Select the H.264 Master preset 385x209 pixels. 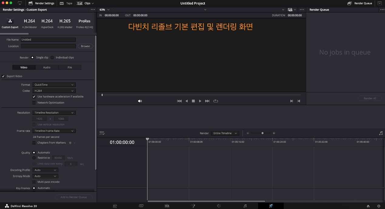coord(29,24)
